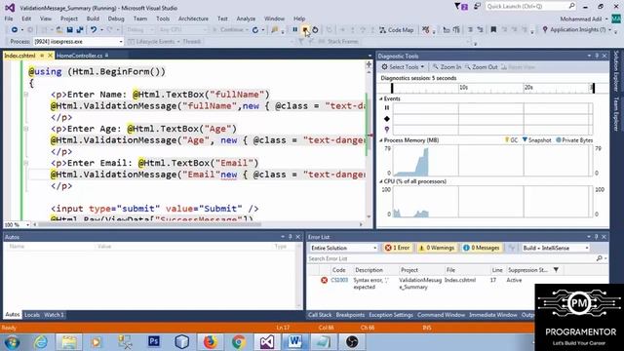Collapse the Process Memory section
624x351 pixels.
[381, 140]
